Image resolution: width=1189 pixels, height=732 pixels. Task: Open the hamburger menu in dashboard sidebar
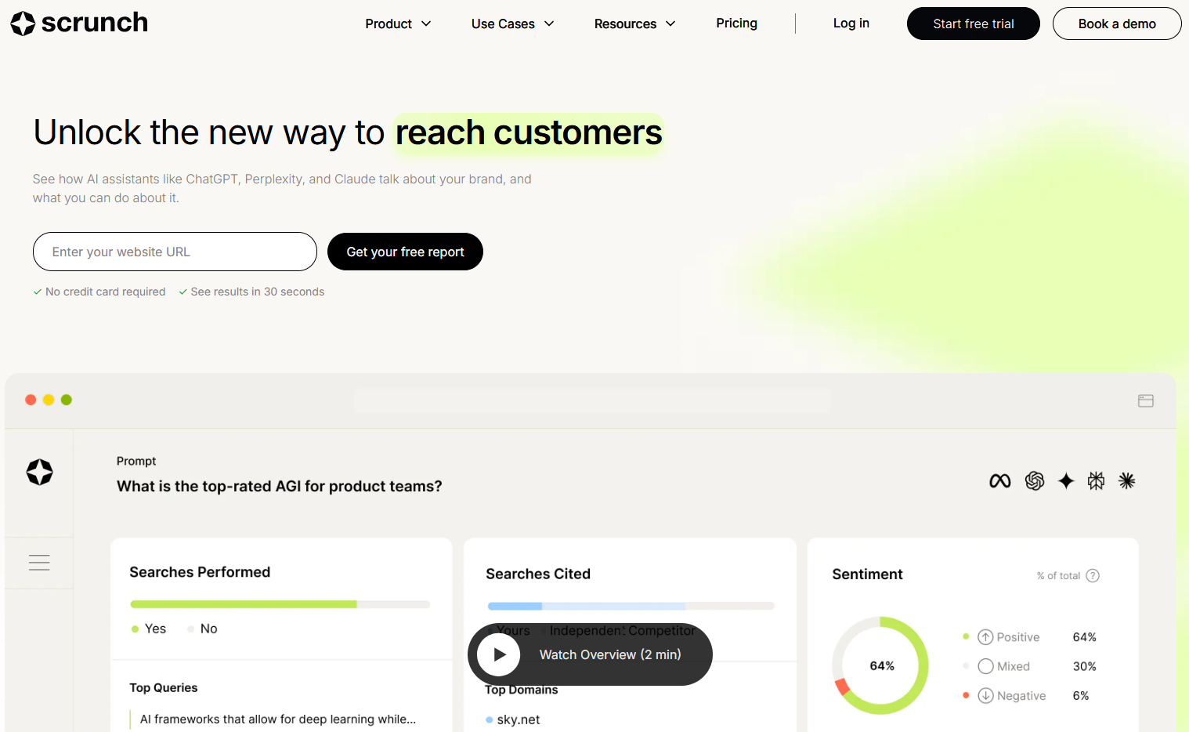click(39, 563)
